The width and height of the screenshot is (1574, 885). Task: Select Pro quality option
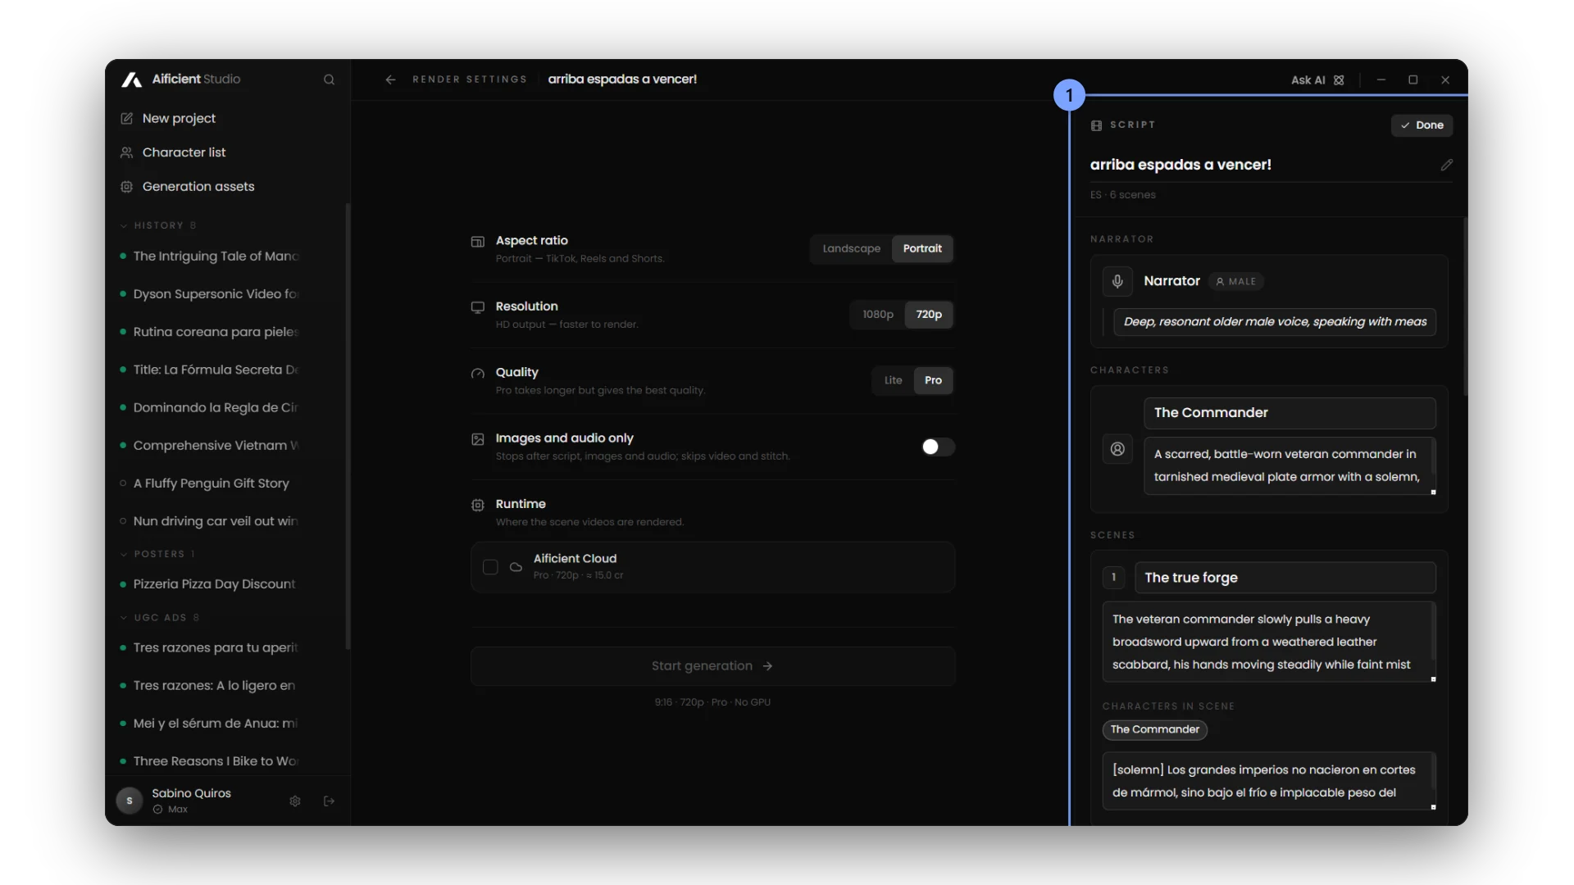click(x=933, y=380)
